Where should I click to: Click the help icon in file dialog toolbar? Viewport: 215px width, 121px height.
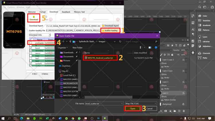pos(156,47)
